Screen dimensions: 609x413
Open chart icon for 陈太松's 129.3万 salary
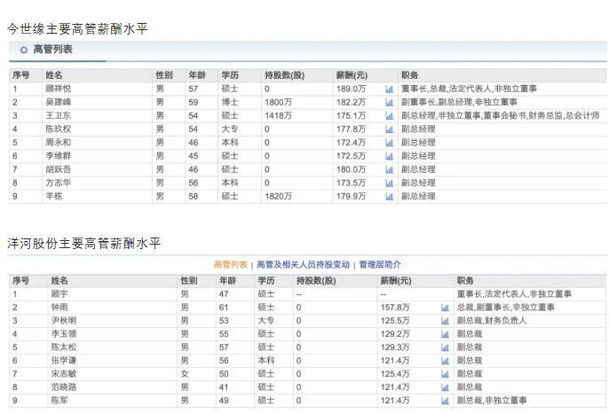point(445,347)
